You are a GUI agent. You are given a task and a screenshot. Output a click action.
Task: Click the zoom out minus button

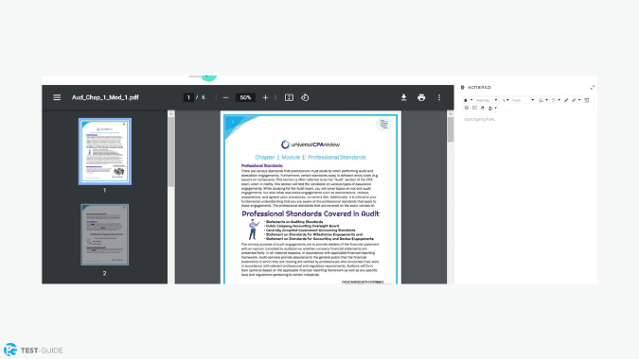click(225, 97)
